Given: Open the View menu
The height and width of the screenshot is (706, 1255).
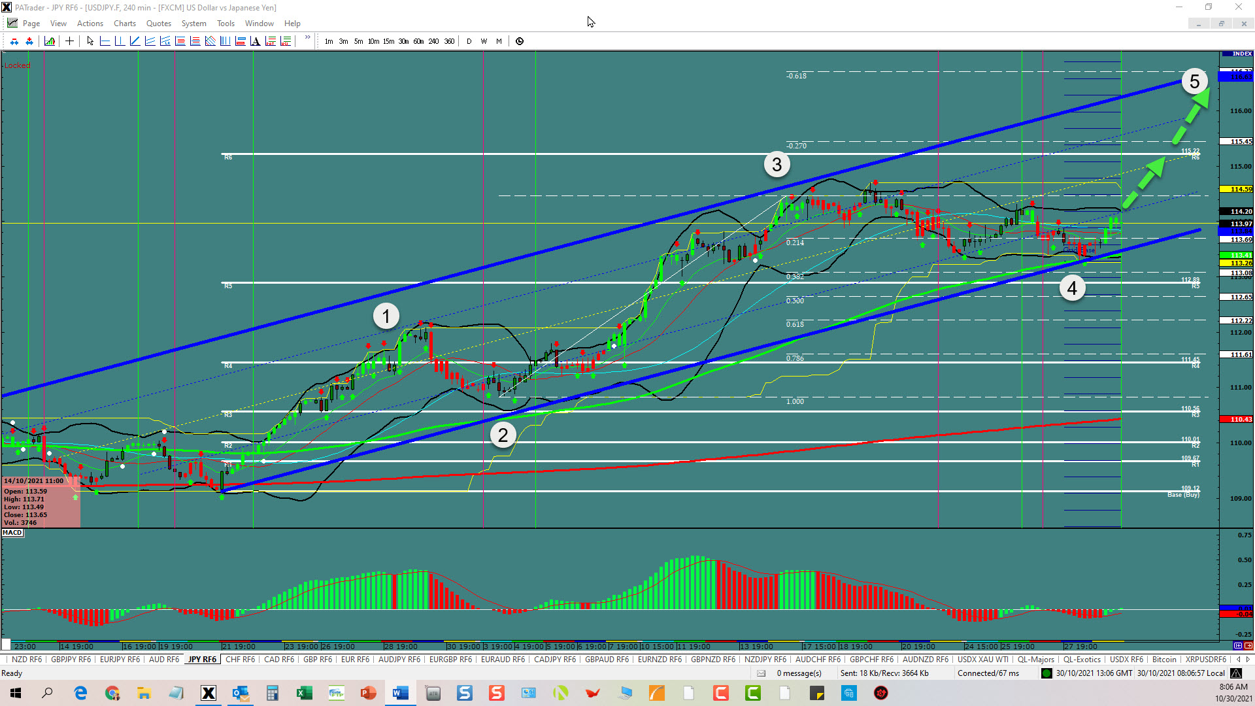Looking at the screenshot, I should tap(58, 24).
